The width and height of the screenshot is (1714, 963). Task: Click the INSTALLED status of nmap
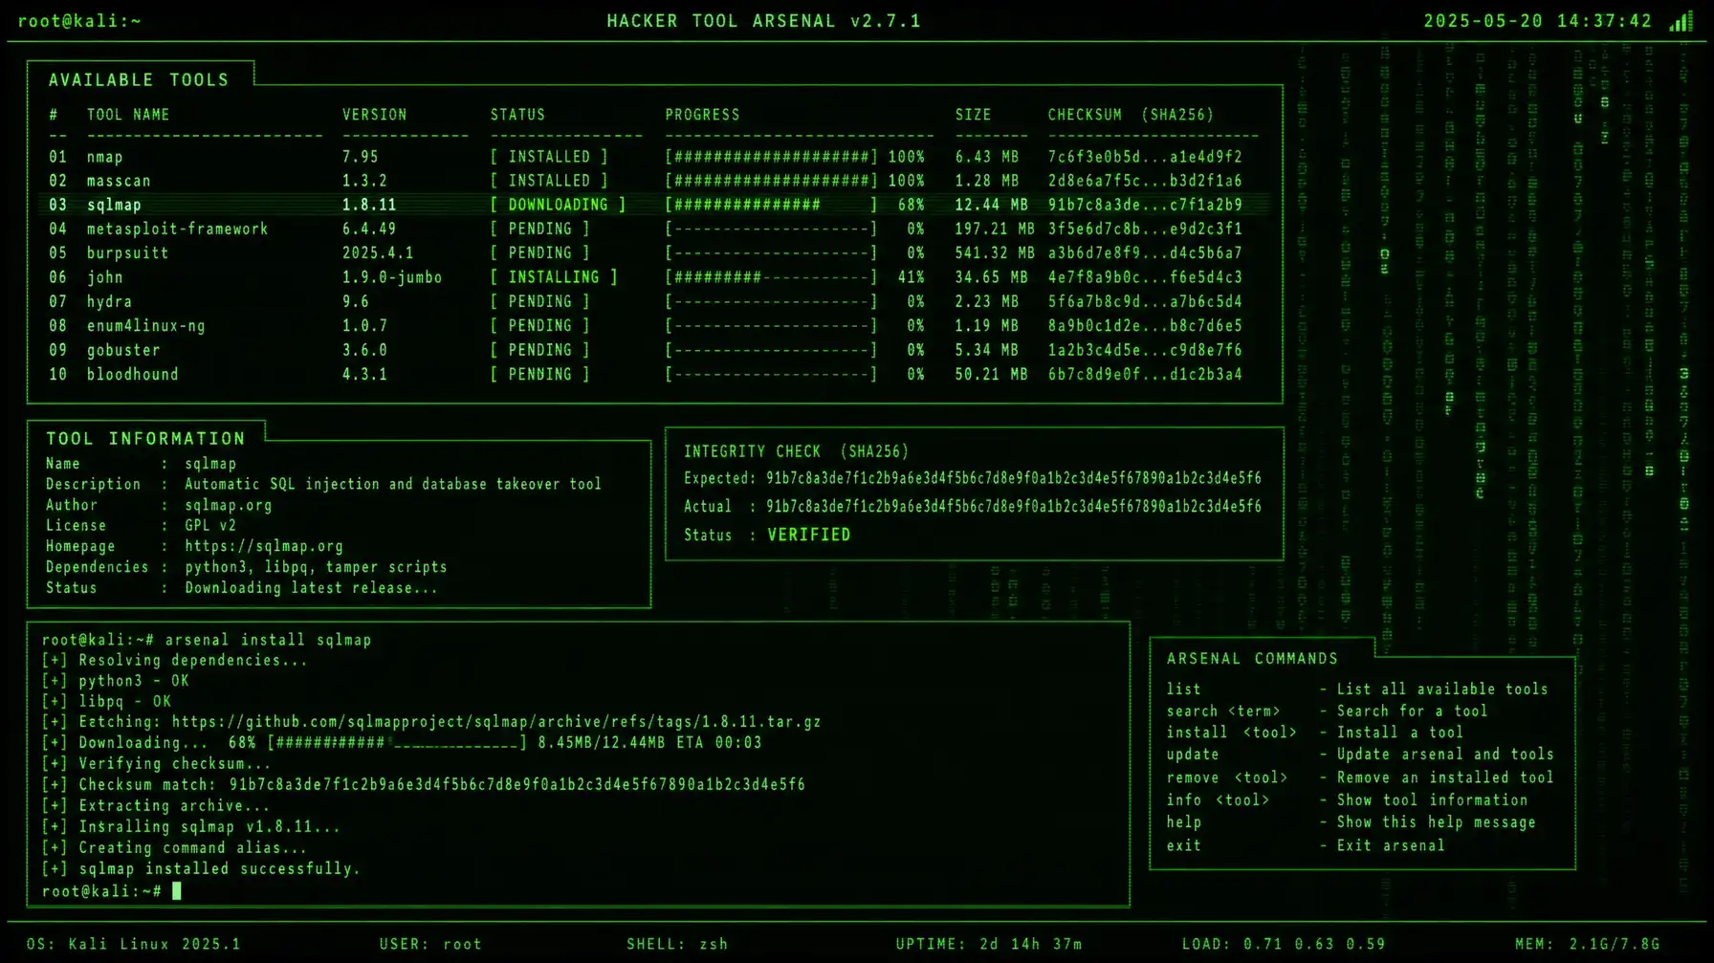(x=549, y=157)
